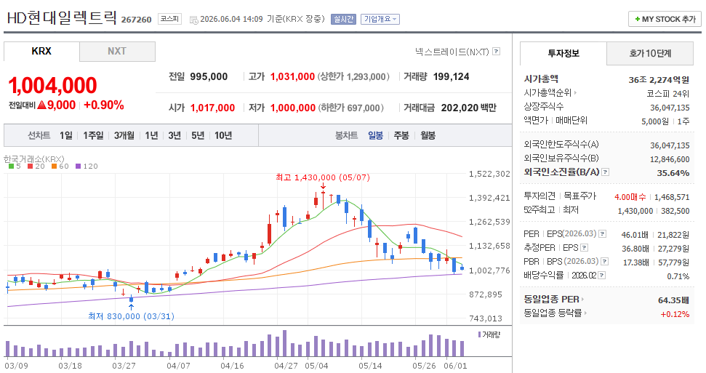Image resolution: width=706 pixels, height=373 pixels.
Task: Select 1일 line chart period
Action: (65, 135)
